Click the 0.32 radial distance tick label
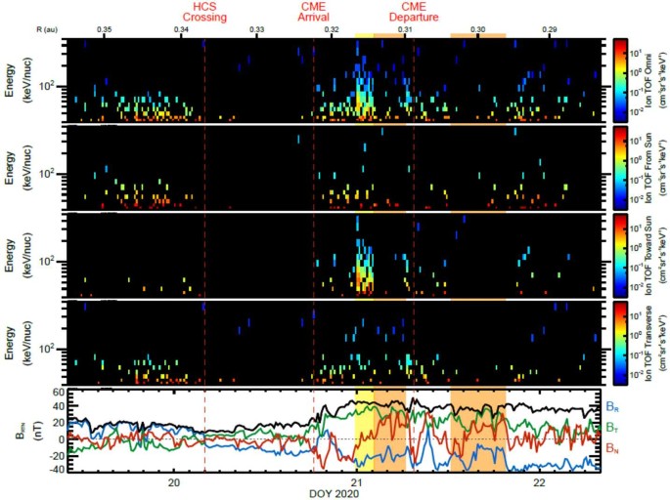 coord(332,30)
